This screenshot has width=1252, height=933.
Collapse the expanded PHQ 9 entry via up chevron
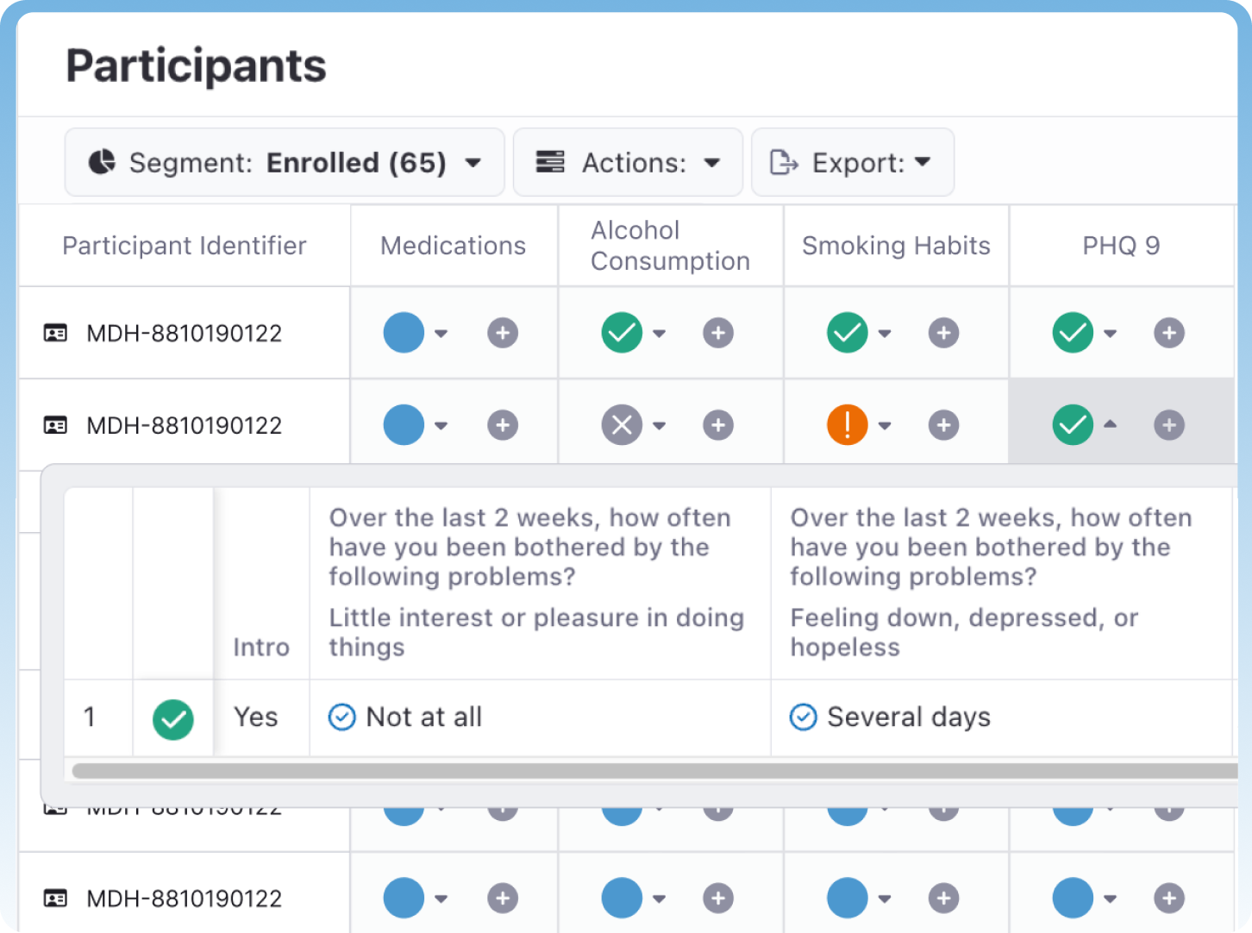coord(1111,424)
